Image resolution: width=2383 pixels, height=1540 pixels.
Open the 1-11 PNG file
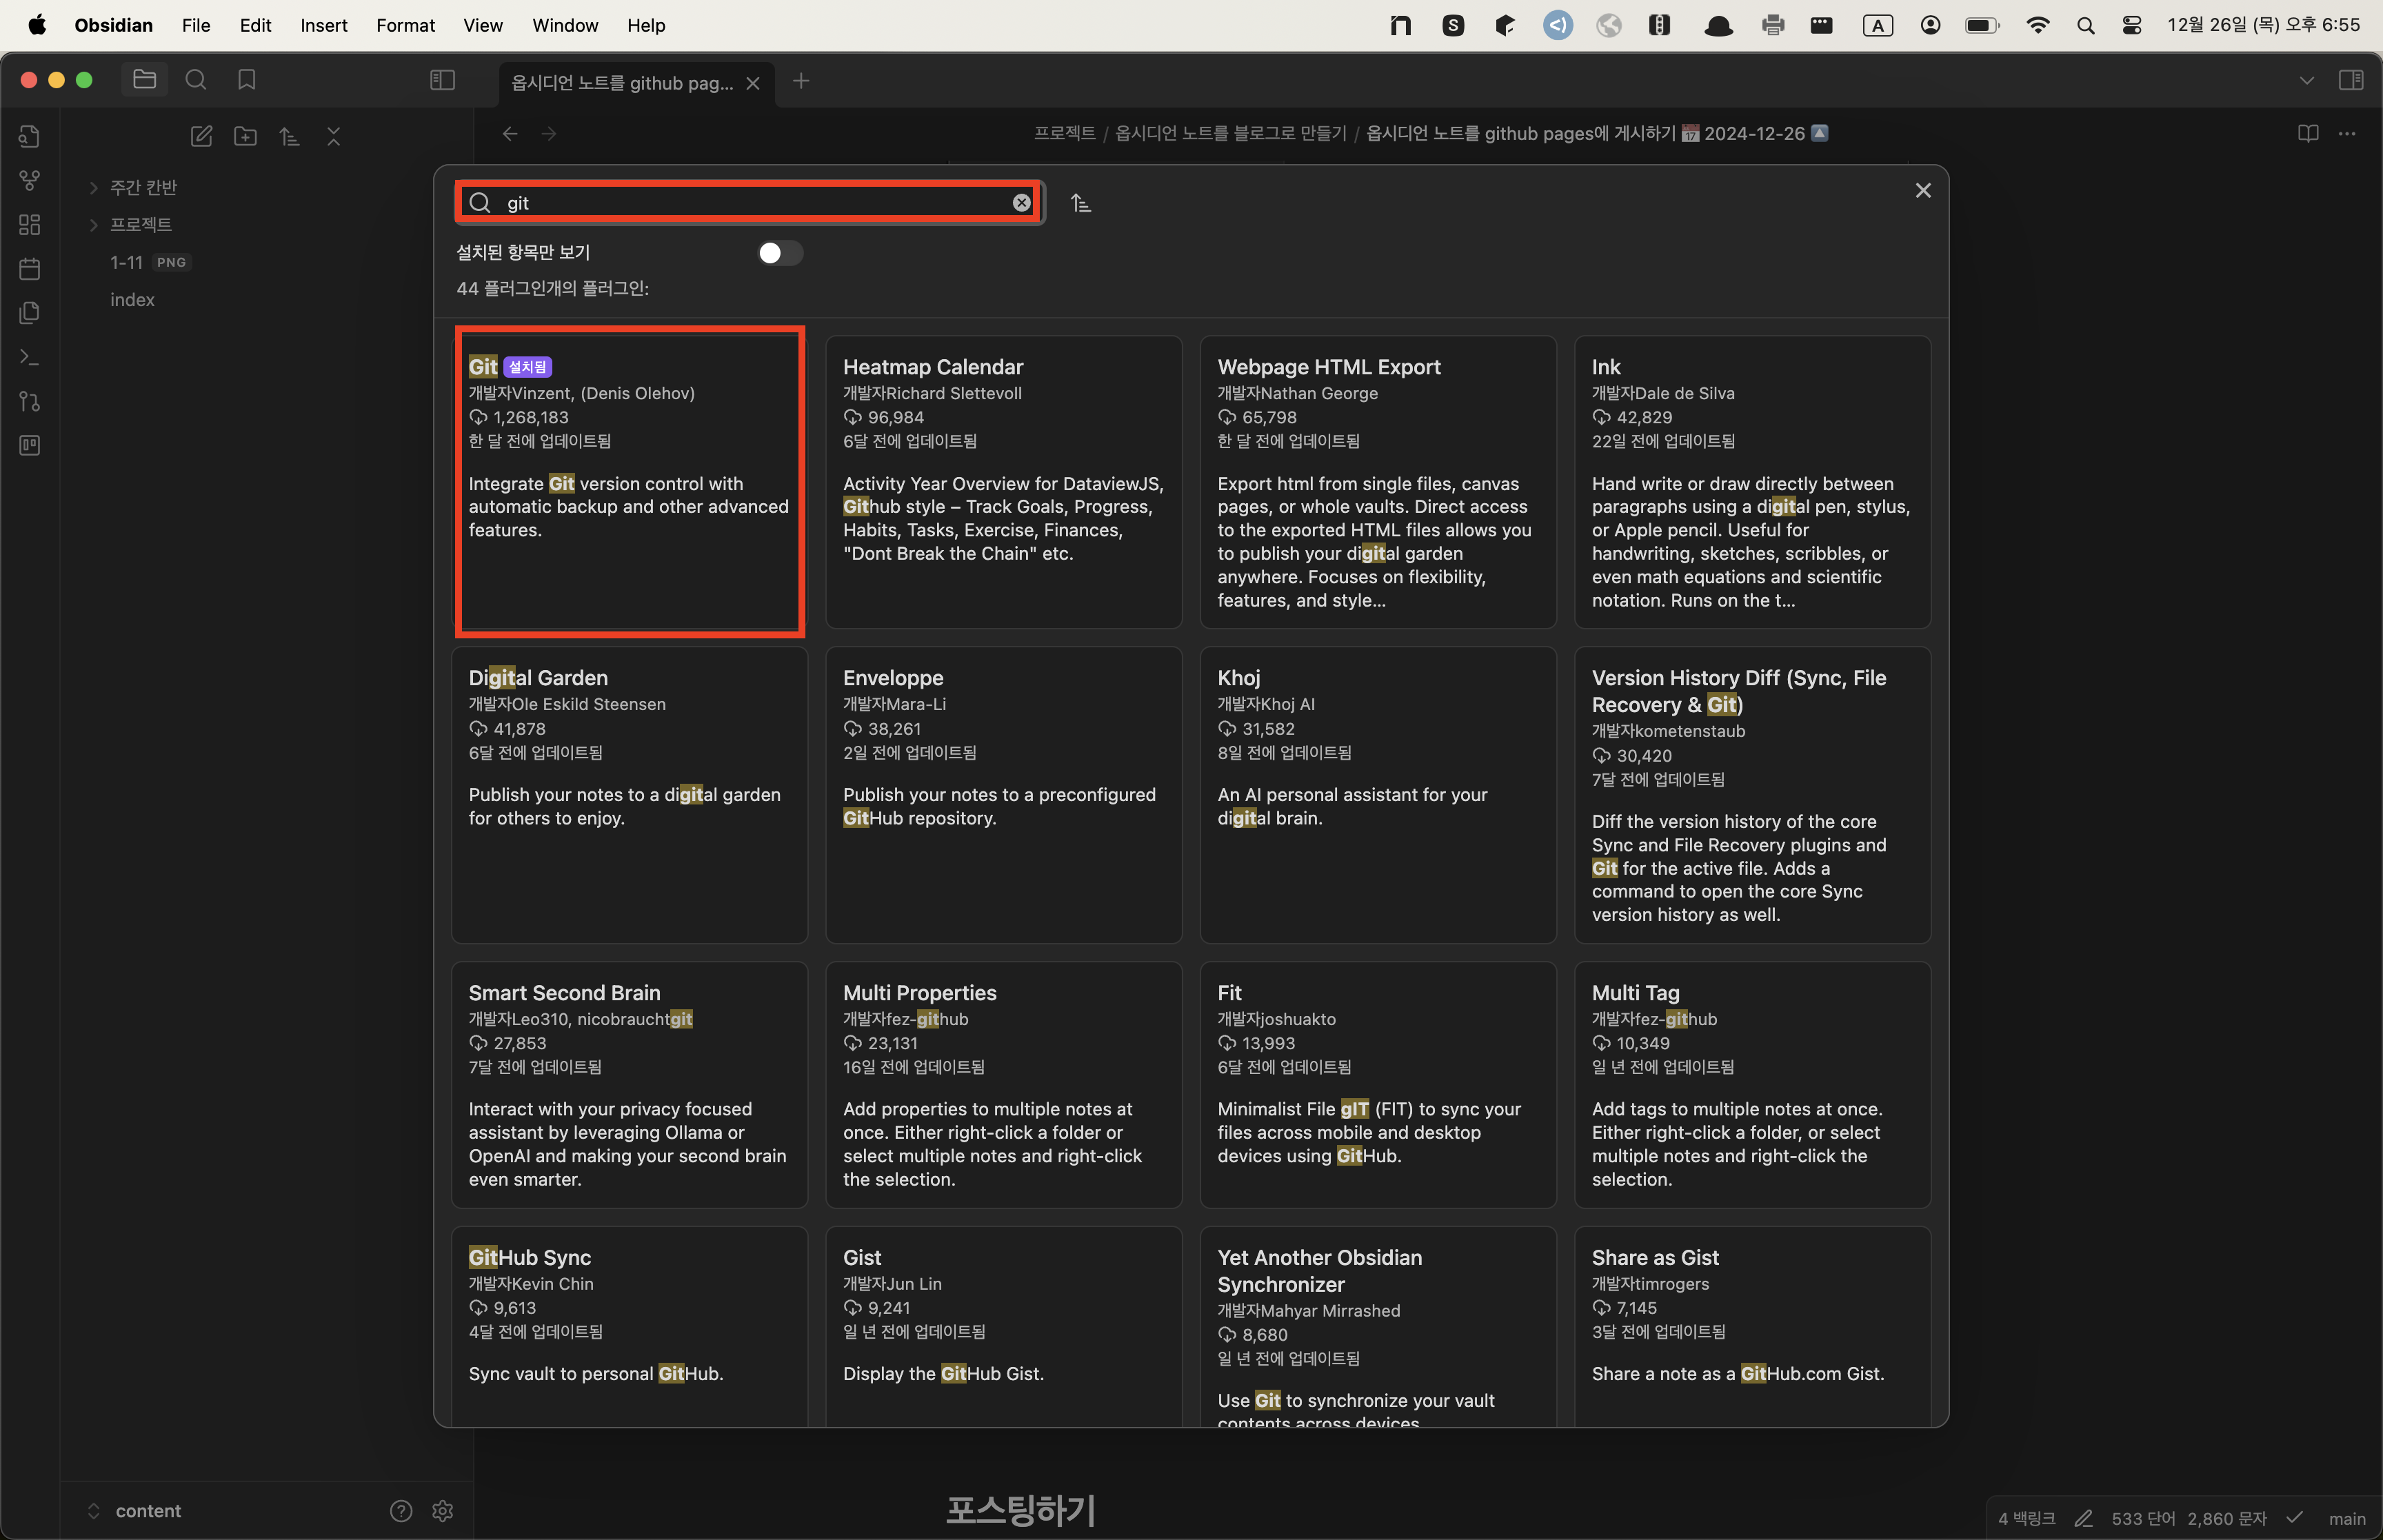coord(150,262)
